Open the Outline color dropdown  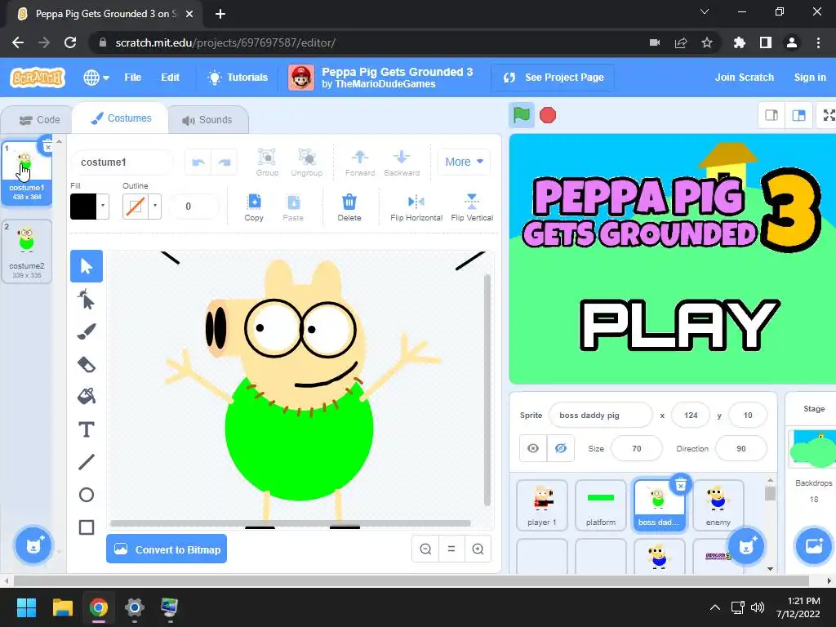(155, 207)
